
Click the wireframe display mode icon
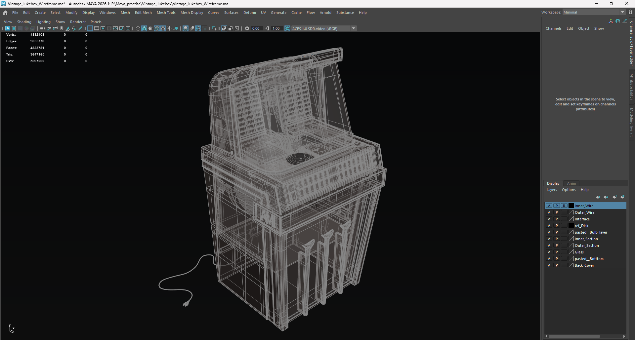coord(138,28)
